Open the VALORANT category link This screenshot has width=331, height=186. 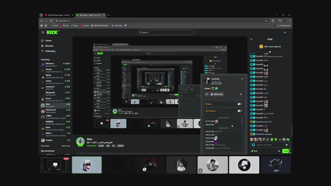(x=92, y=146)
